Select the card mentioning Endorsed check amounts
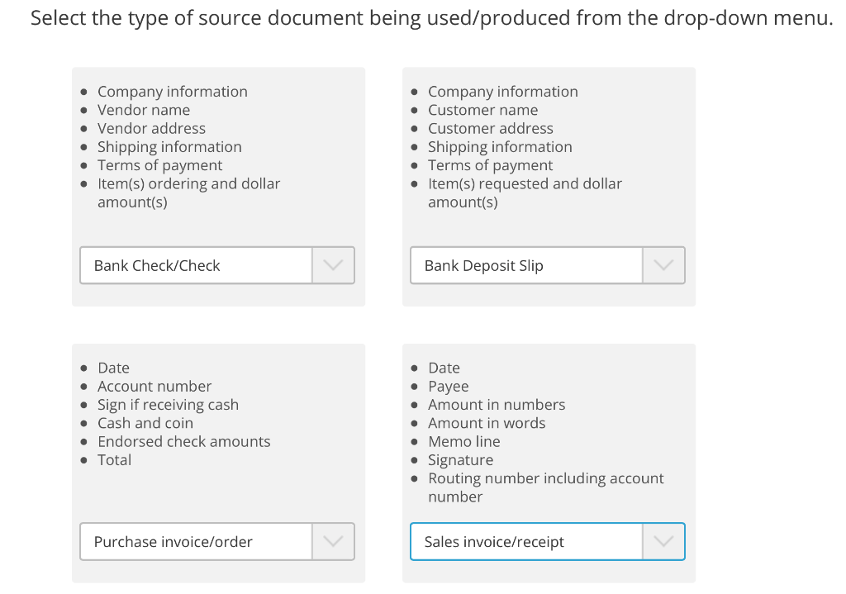This screenshot has width=846, height=594. tap(218, 463)
